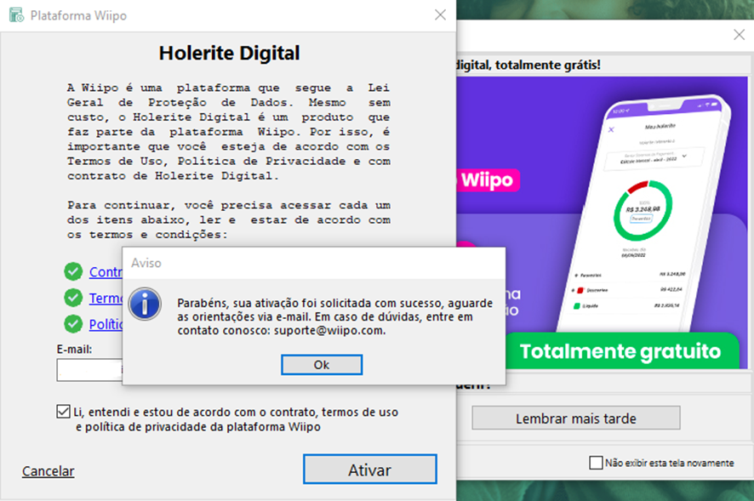Click the blue info icon in Aviso dialog

pos(145,304)
